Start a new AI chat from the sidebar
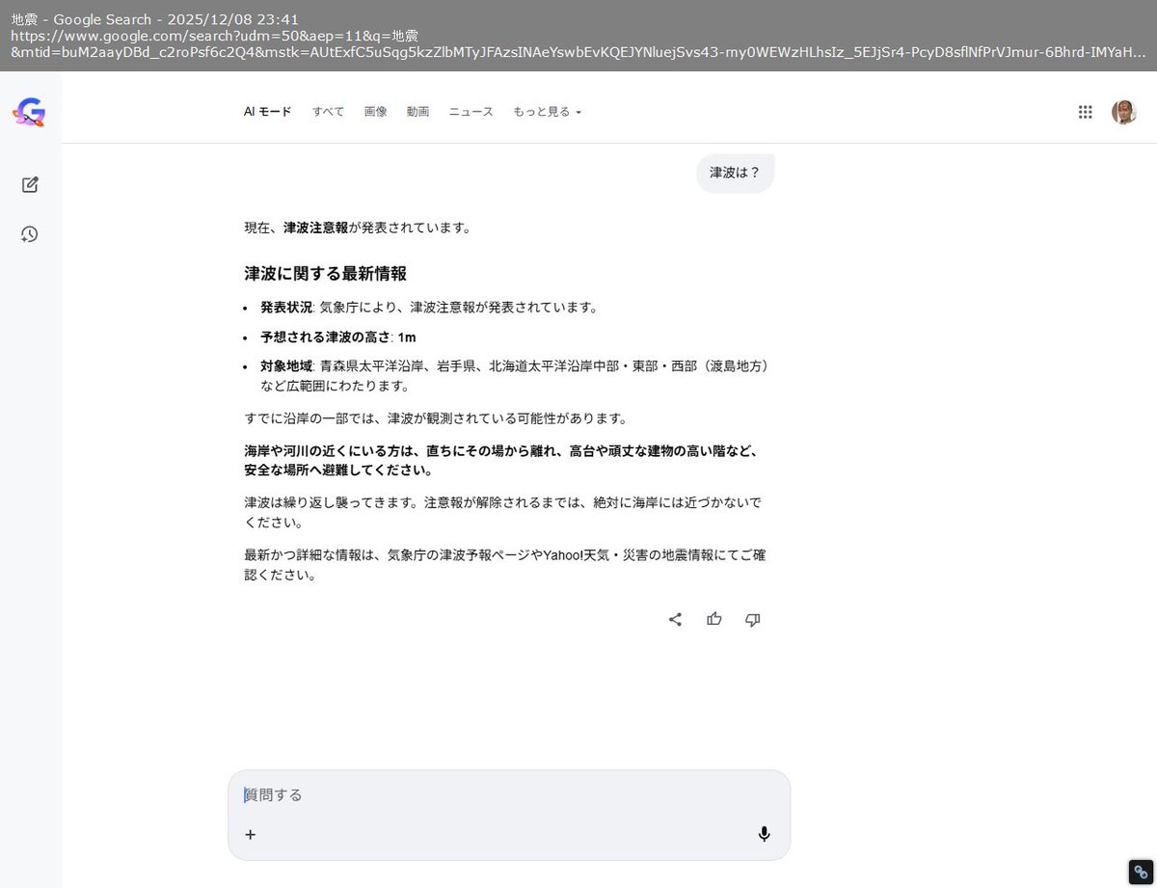 click(x=30, y=184)
